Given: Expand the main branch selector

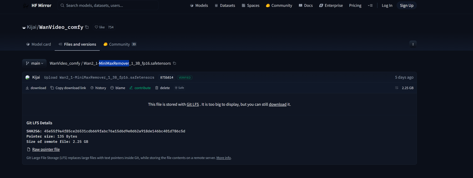Looking at the screenshot, I should 34,63.
